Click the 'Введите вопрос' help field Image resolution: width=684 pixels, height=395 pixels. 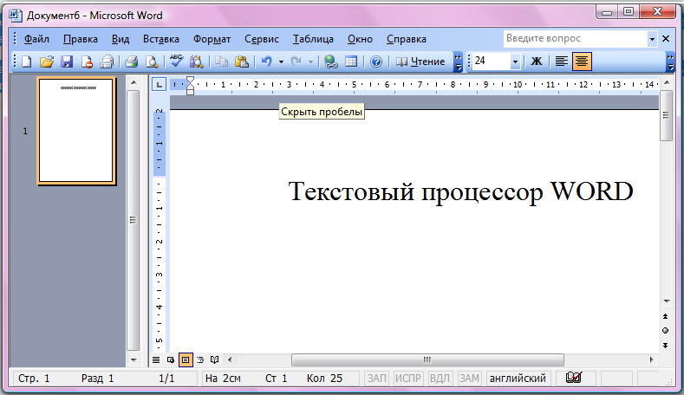pos(575,39)
